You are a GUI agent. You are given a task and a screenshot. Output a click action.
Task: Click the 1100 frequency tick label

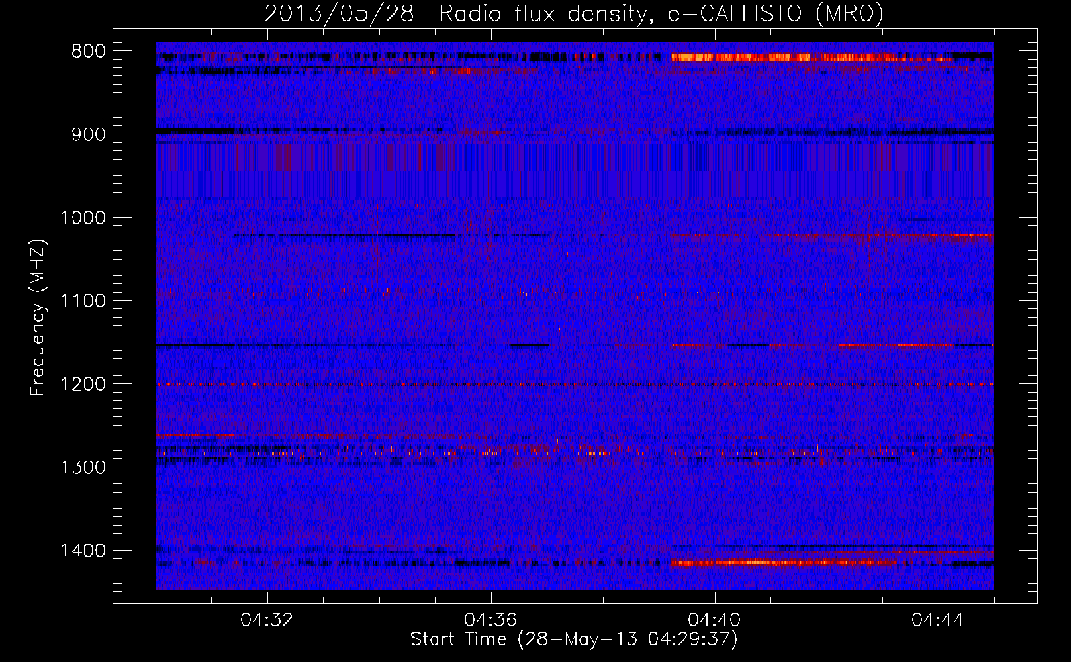pyautogui.click(x=83, y=301)
